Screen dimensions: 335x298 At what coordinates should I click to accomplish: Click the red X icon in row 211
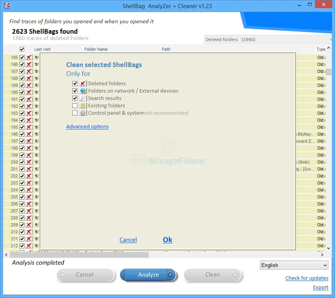tap(29, 239)
